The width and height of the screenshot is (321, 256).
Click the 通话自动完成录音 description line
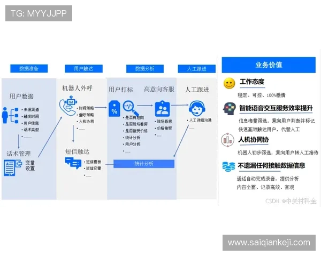click(x=268, y=179)
